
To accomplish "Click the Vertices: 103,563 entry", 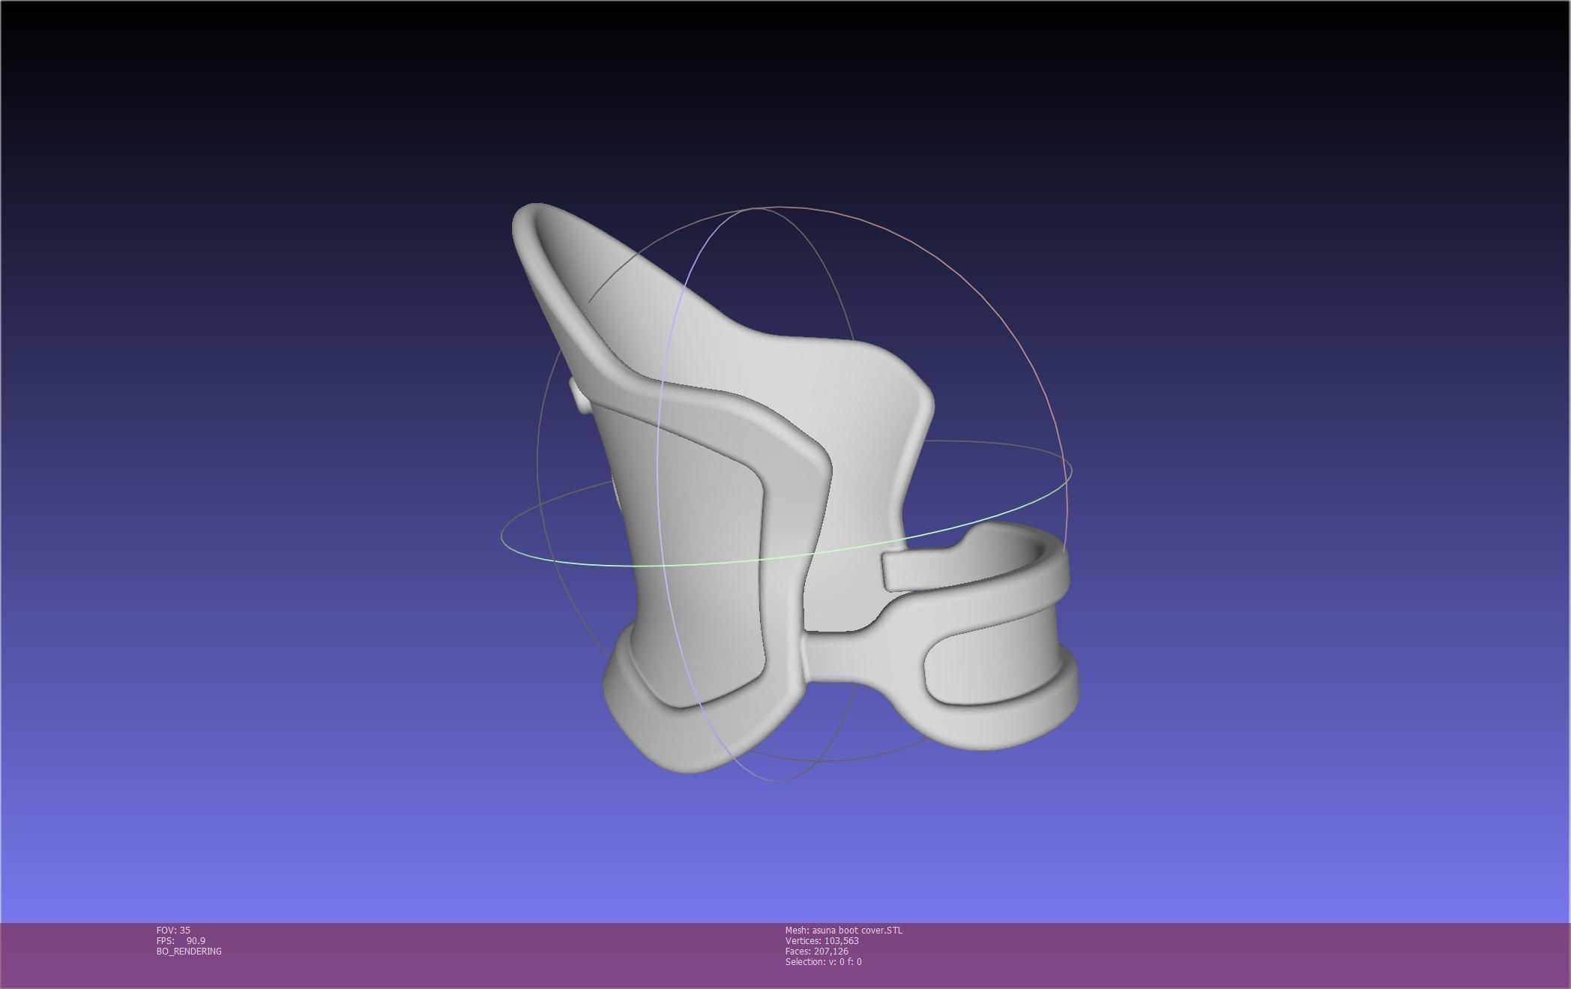I will click(x=822, y=940).
